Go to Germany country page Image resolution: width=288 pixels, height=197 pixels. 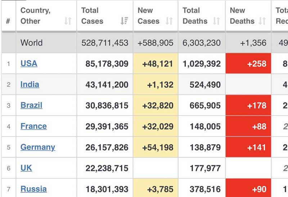[x=38, y=147]
